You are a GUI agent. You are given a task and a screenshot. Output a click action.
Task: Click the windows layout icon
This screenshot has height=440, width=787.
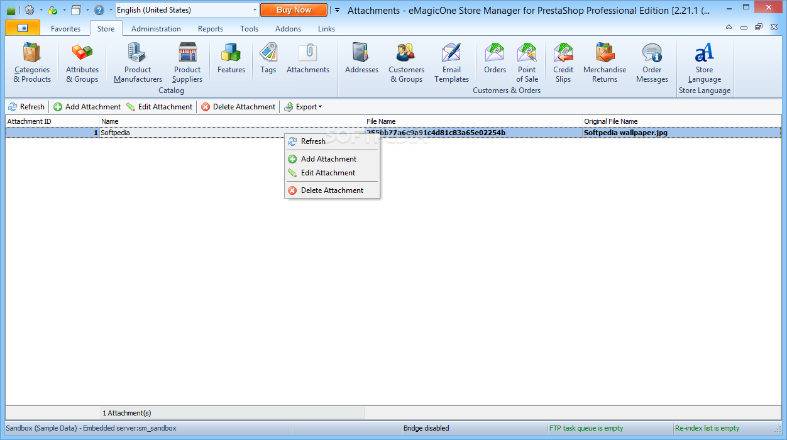point(76,10)
